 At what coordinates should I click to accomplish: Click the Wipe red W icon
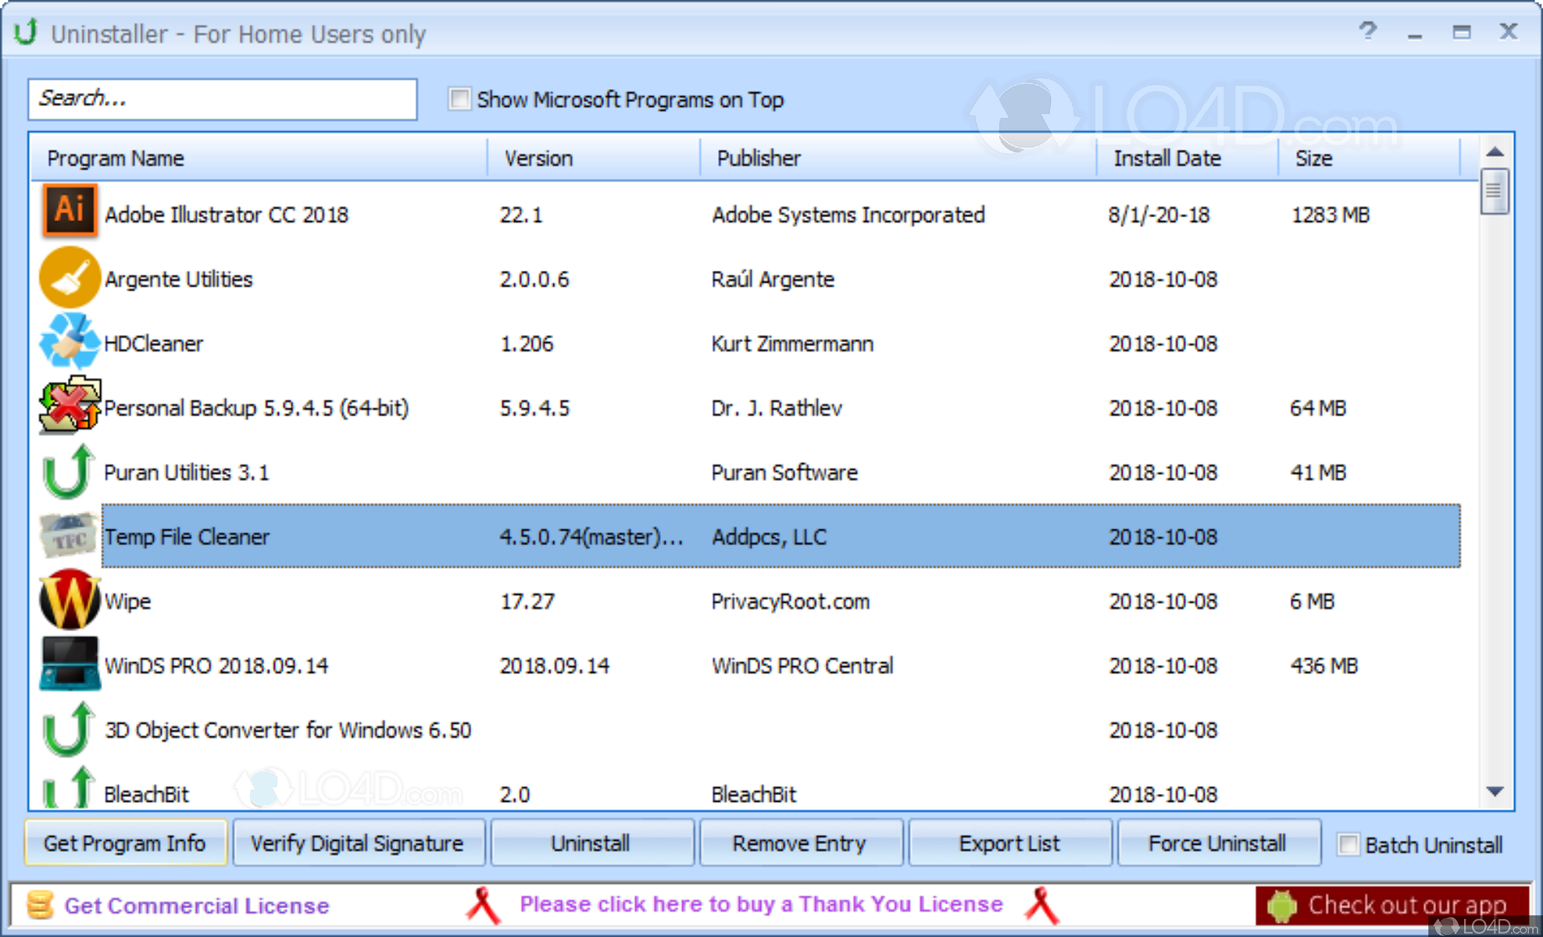click(x=70, y=600)
